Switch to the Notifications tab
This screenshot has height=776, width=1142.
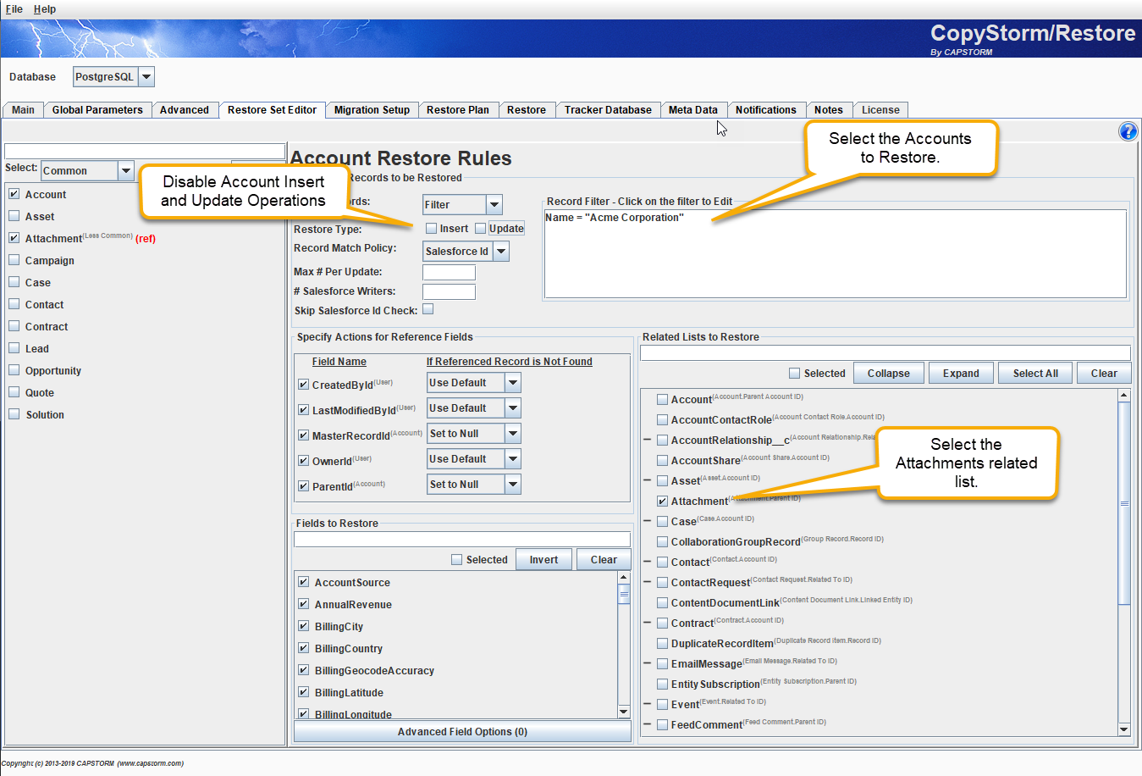[766, 110]
